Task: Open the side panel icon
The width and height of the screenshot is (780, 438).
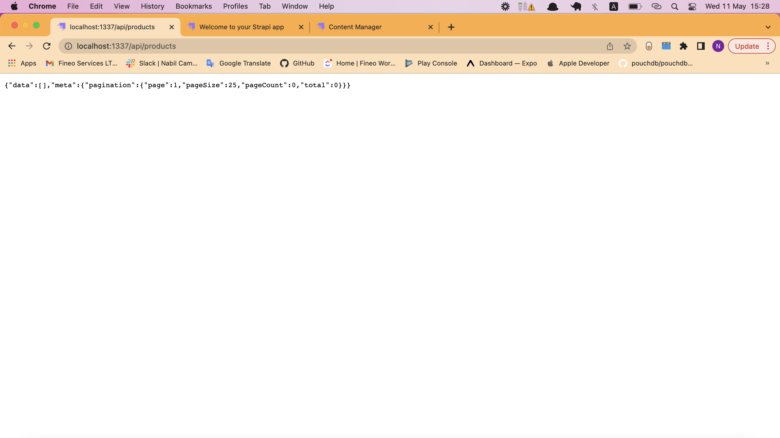Action: pyautogui.click(x=700, y=46)
